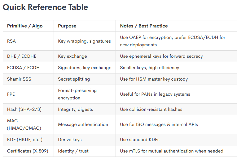Select the MAC (HMAC/CMAC) cell
Image resolution: width=241 pixels, height=159 pixels.
[x=24, y=124]
